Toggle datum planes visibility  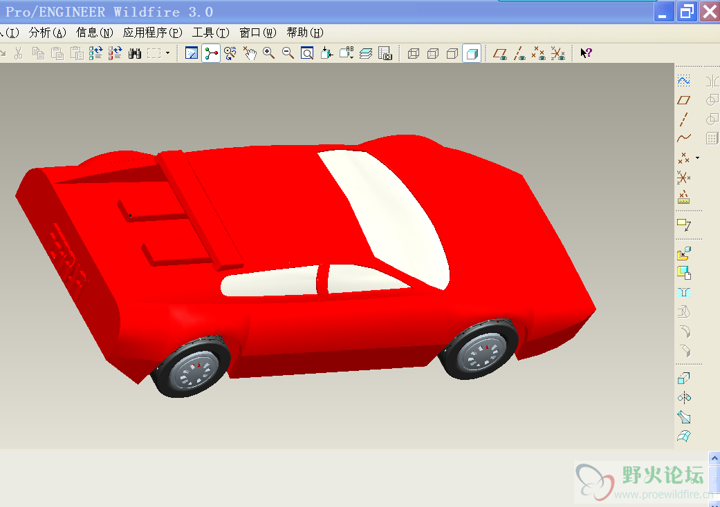(500, 54)
